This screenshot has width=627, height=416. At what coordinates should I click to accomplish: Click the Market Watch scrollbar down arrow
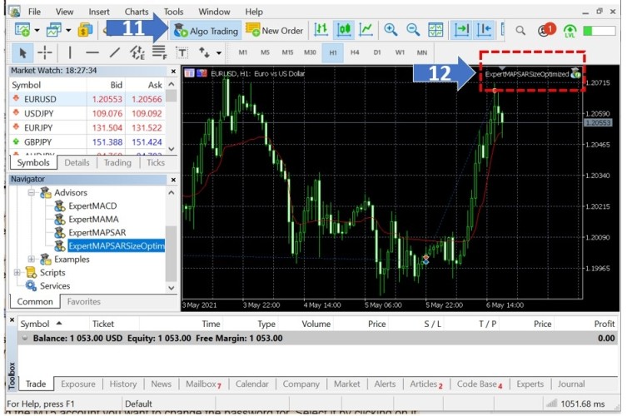(x=171, y=149)
